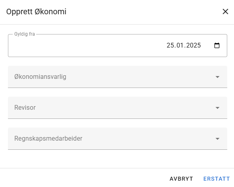
Task: Click the Regnskapsmedarbeider label text
Action: click(x=48, y=139)
